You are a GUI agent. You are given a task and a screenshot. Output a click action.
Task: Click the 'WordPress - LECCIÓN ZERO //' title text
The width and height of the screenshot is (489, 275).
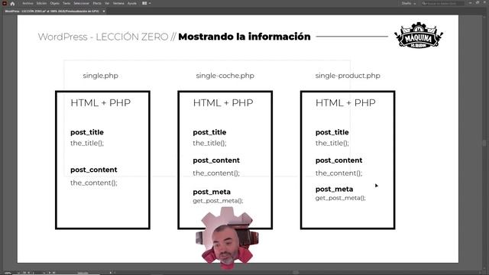click(x=107, y=37)
